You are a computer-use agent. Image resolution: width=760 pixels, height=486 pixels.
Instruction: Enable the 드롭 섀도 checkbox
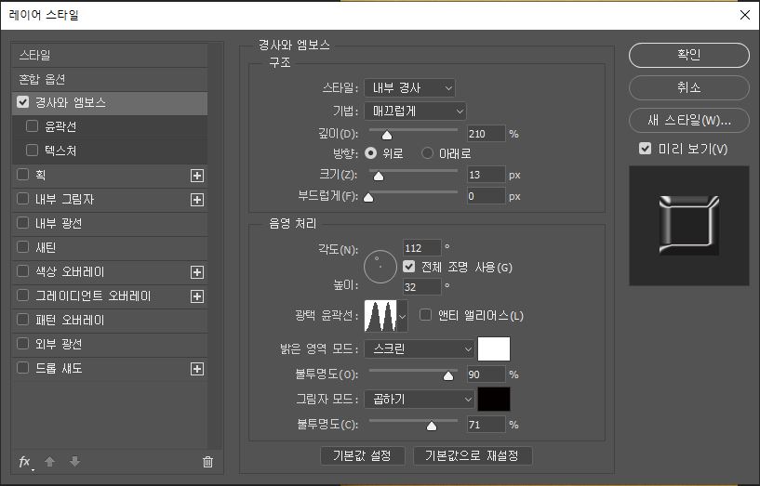point(22,368)
